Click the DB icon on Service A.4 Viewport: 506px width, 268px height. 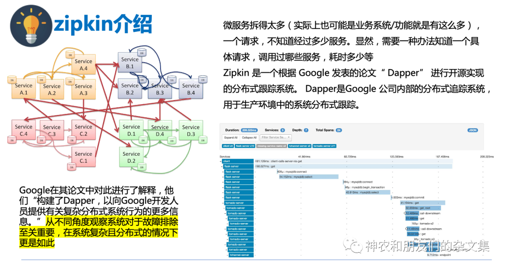click(70, 55)
